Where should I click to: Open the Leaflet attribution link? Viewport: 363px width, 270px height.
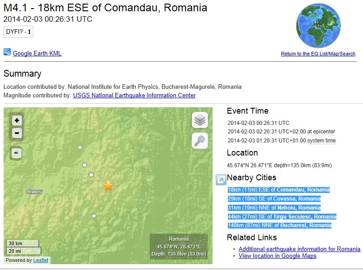(41, 260)
